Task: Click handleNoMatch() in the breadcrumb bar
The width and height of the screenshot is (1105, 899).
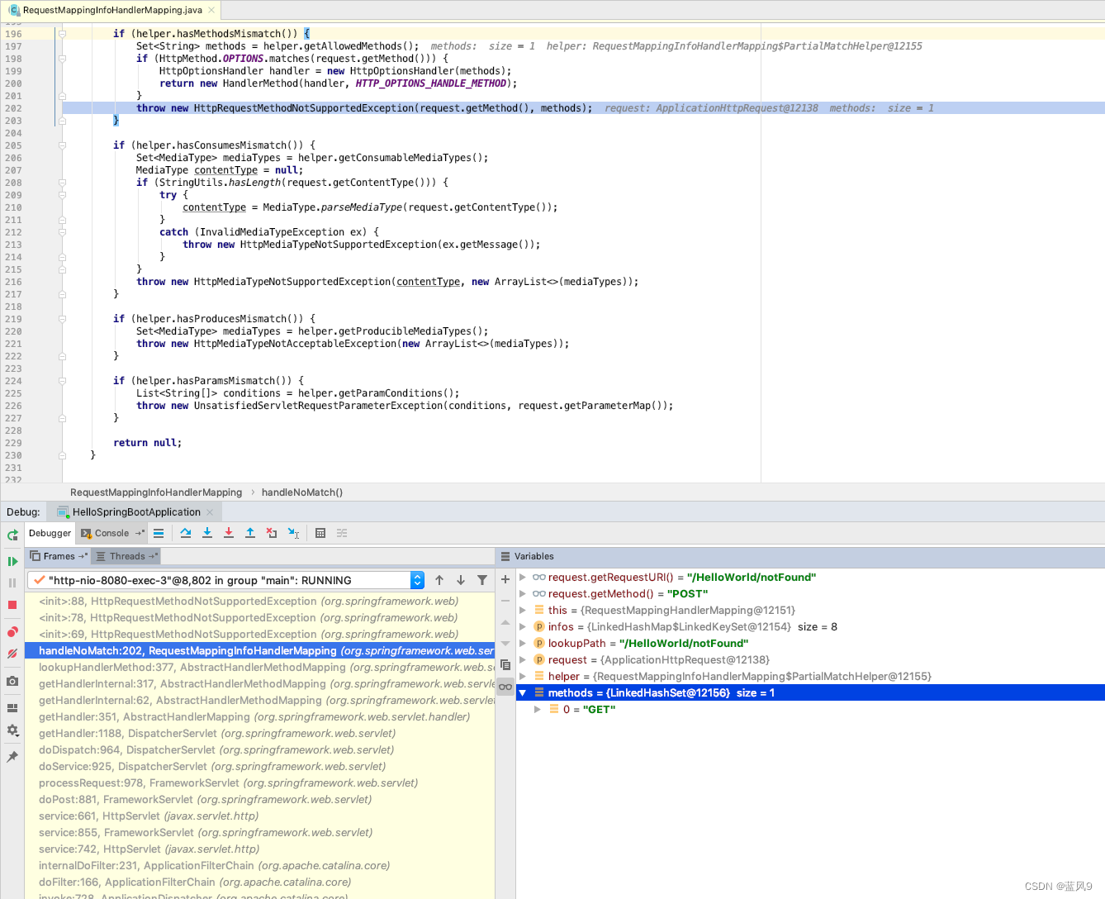Action: 301,492
